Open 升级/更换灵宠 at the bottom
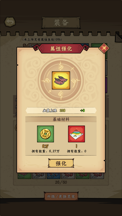Image resolution: width=122 pixels, height=216 pixels. point(61,196)
